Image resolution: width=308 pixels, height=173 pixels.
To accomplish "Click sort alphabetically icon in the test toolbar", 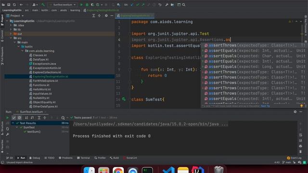I will point(26,118).
